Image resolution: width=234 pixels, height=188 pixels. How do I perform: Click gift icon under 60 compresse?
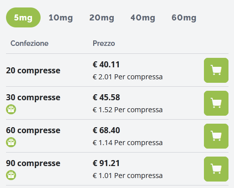(x=11, y=142)
